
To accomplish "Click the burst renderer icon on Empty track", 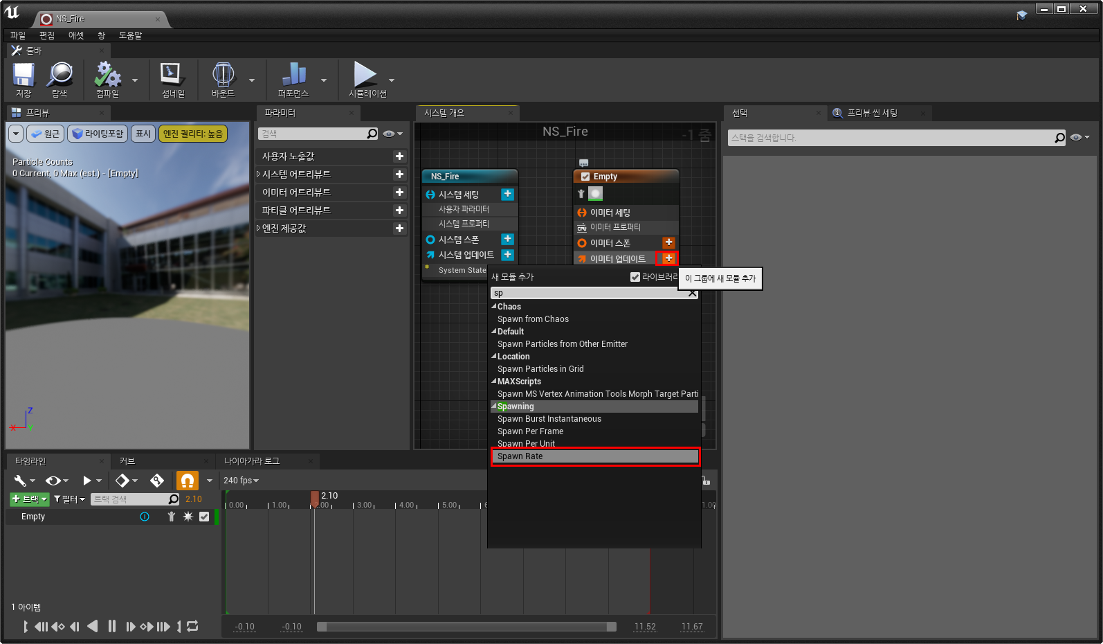I will tap(188, 517).
